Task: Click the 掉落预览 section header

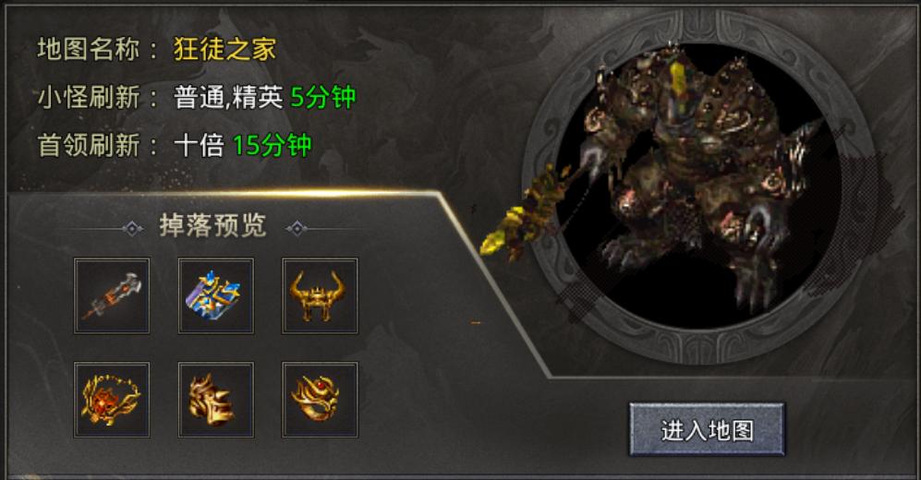Action: 212,226
